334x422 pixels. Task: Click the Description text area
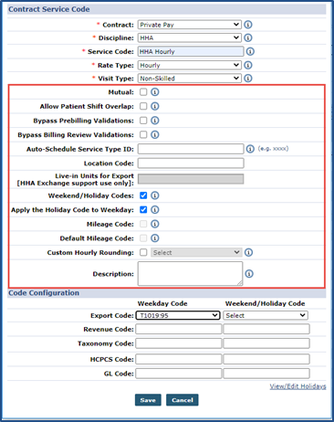(190, 274)
